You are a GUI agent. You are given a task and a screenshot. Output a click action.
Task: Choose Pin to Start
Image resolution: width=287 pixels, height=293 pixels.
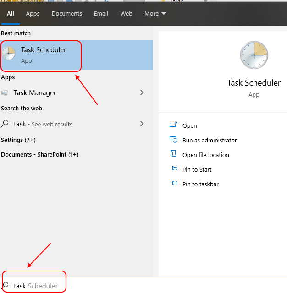(197, 170)
